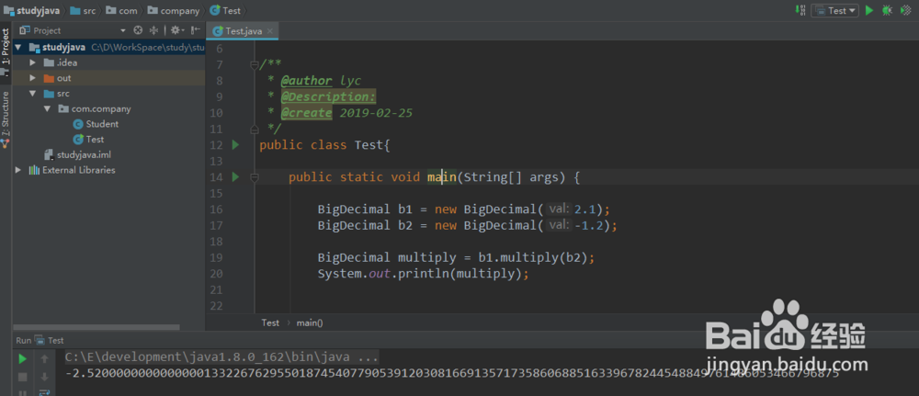Click Up the stack trace arrow in Run panel
The height and width of the screenshot is (396, 919).
tap(44, 358)
